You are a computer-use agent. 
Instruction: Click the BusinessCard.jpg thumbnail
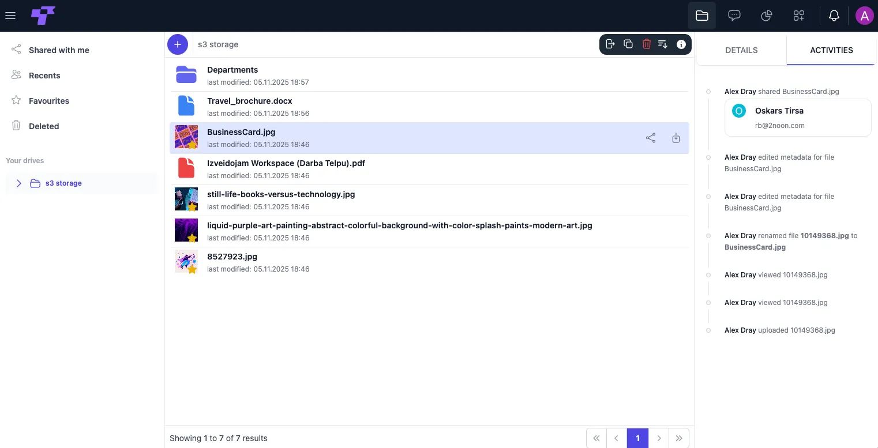coord(186,137)
